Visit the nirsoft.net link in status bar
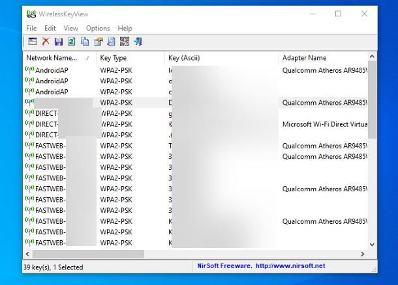 tap(290, 265)
